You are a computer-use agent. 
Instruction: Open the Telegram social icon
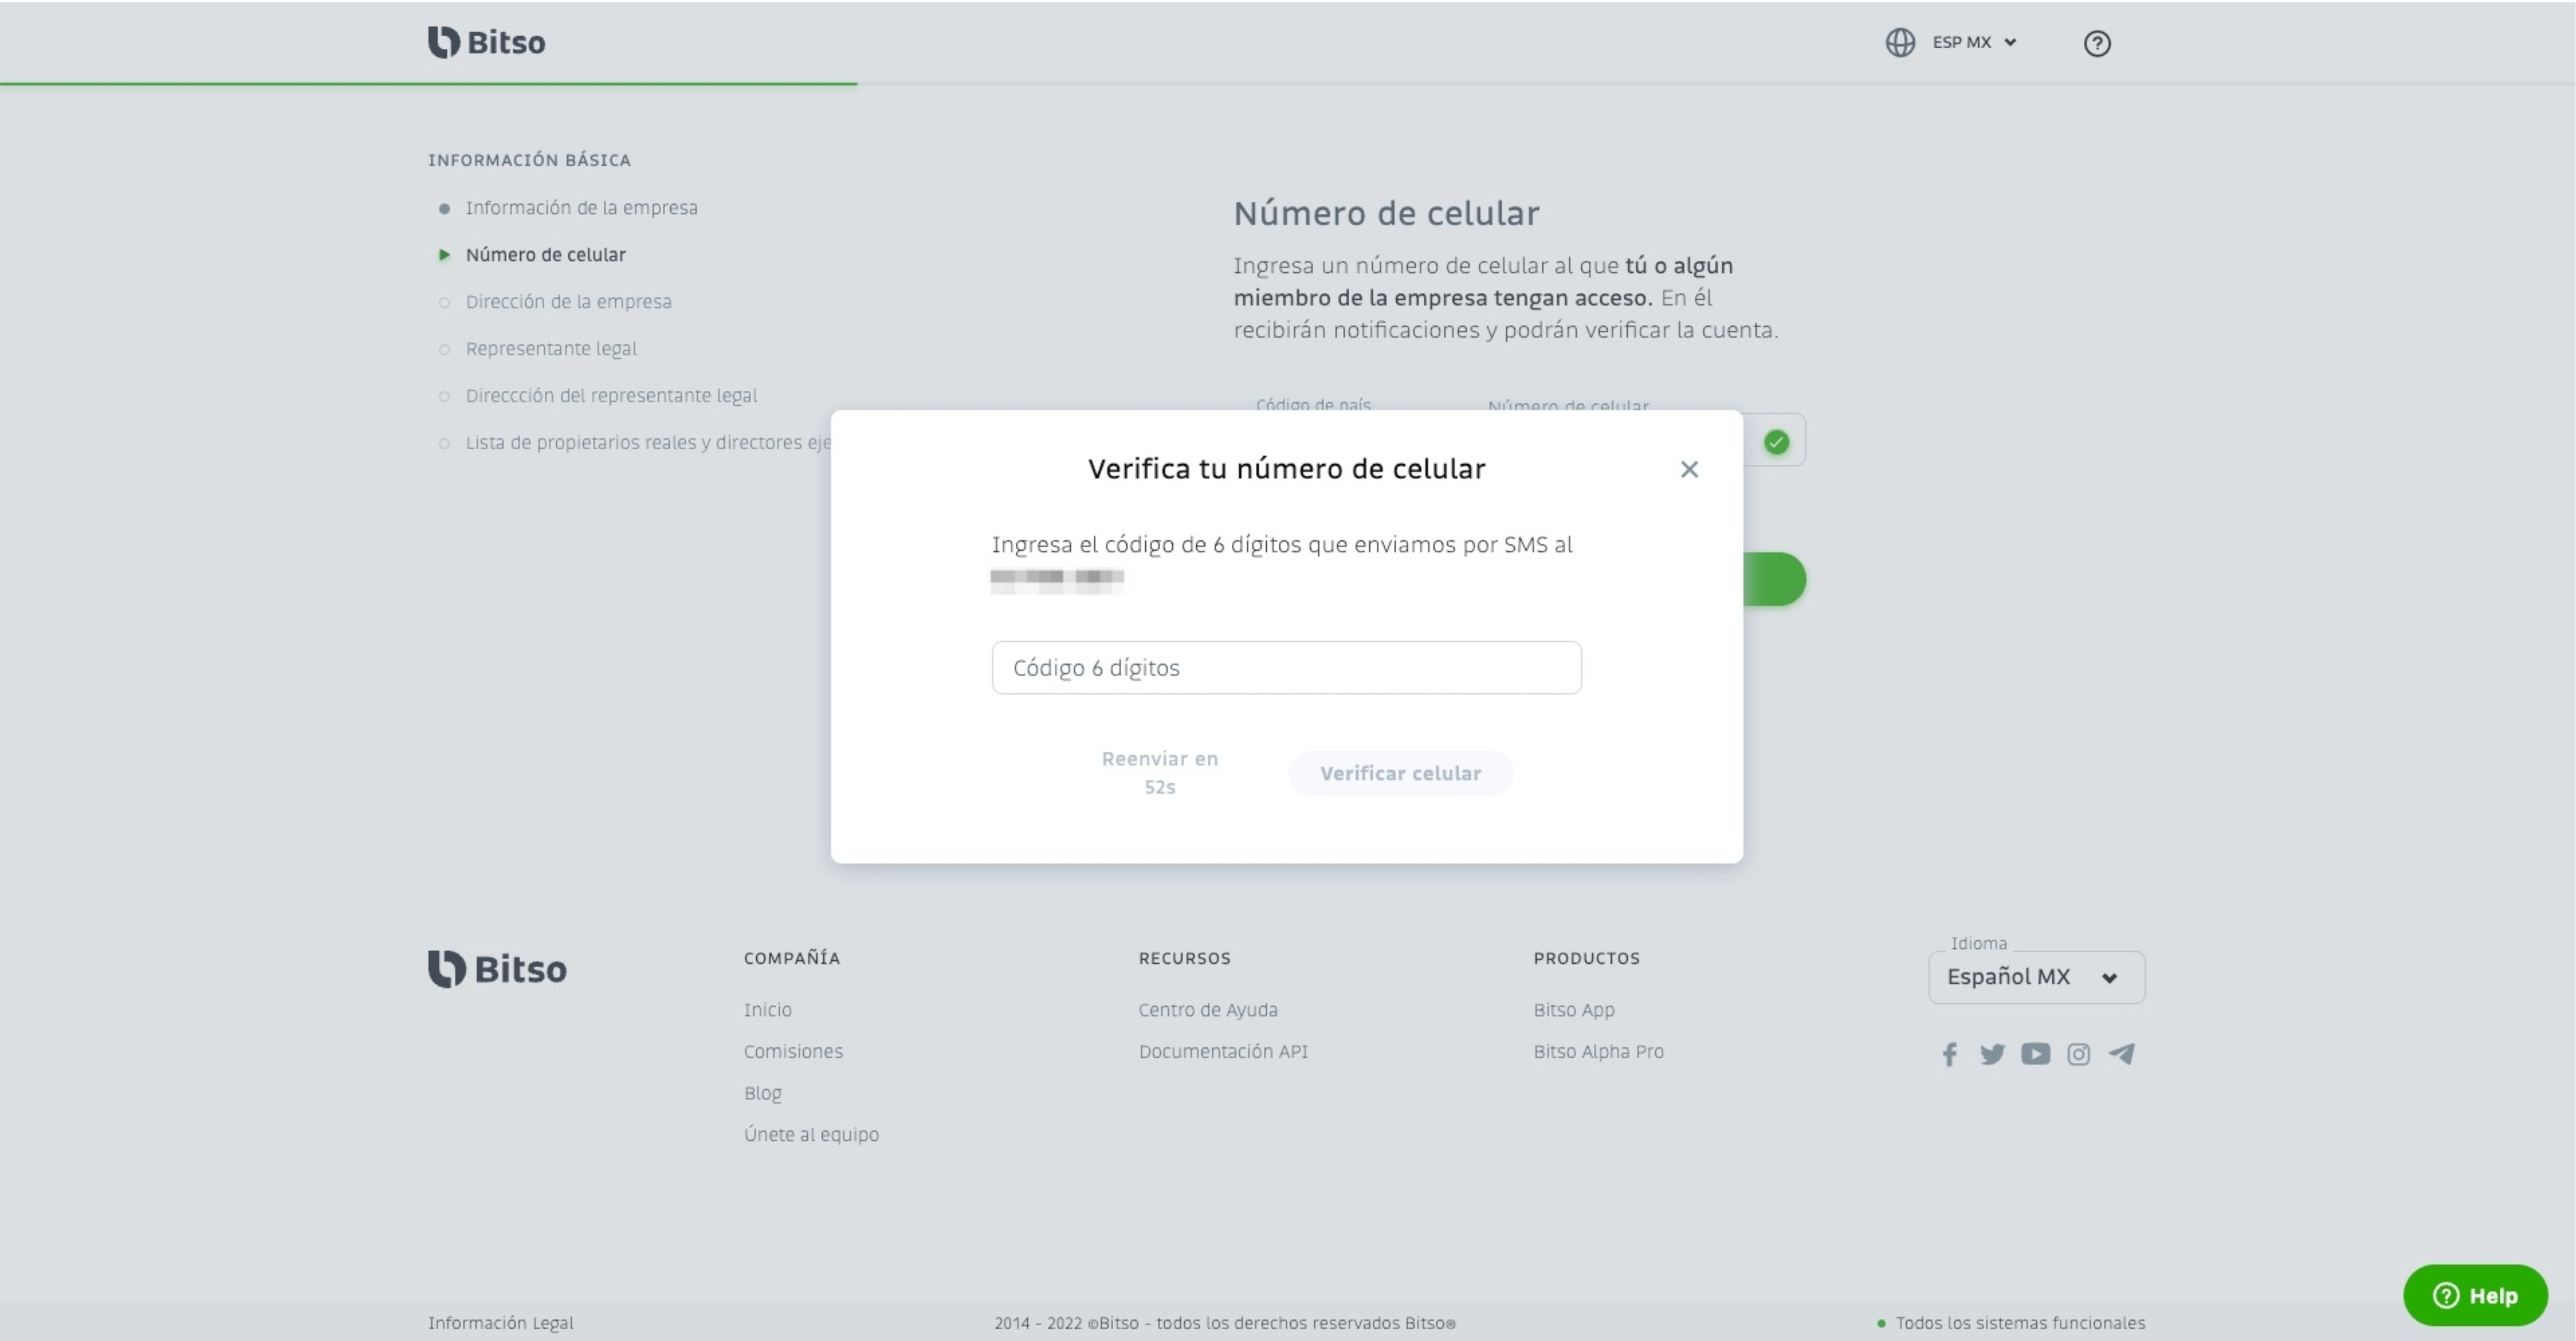pos(2121,1054)
